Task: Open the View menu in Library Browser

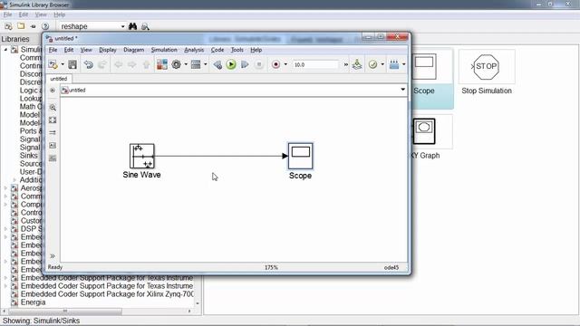Action: click(41, 14)
